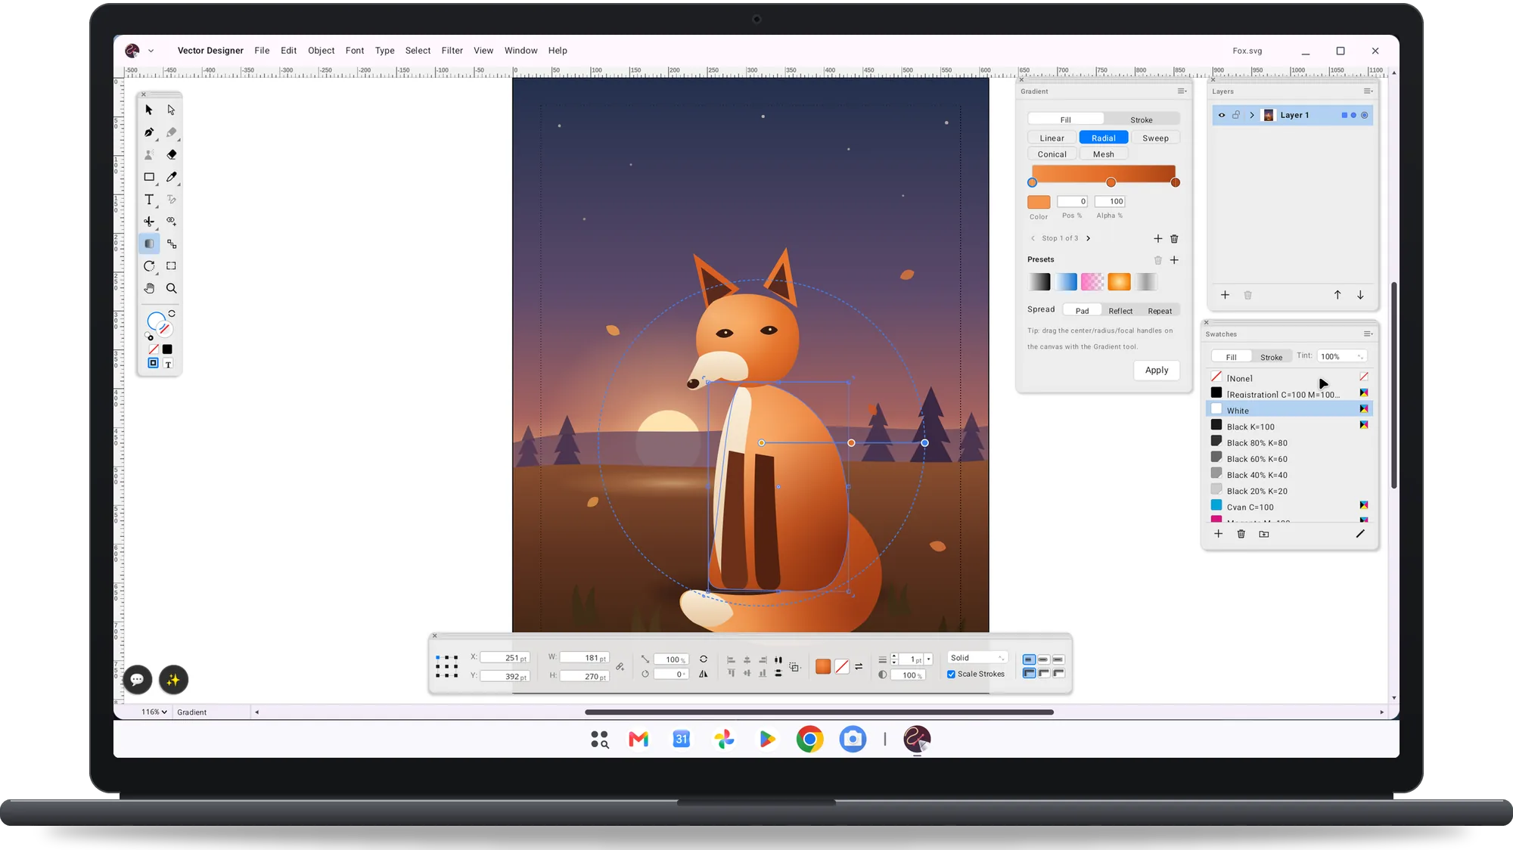Choose the Rotate tool

[x=149, y=266]
